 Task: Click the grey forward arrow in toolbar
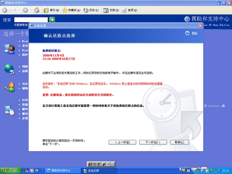(25, 10)
